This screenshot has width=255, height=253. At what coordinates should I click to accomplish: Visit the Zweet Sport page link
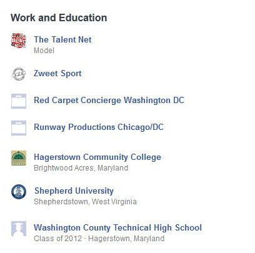click(57, 74)
